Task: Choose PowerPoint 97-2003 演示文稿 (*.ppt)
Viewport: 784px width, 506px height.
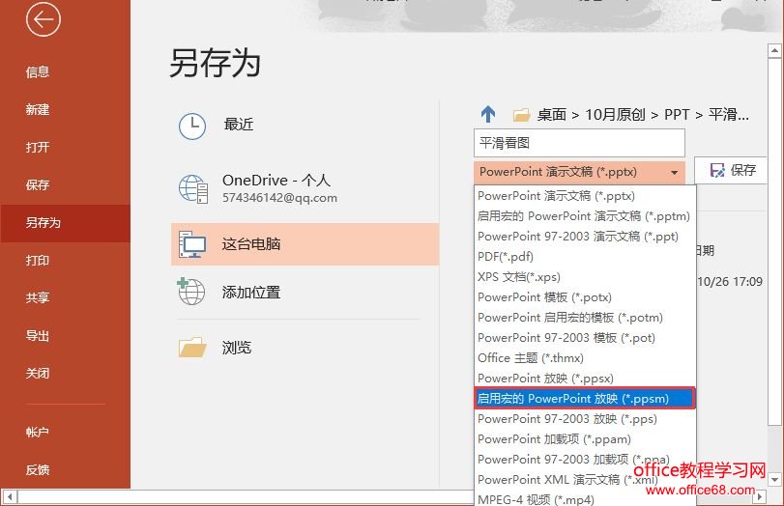Action: (x=585, y=237)
